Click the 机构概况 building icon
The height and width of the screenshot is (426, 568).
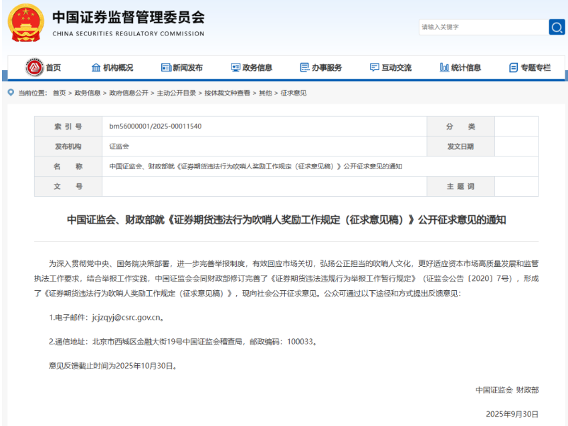coord(96,68)
